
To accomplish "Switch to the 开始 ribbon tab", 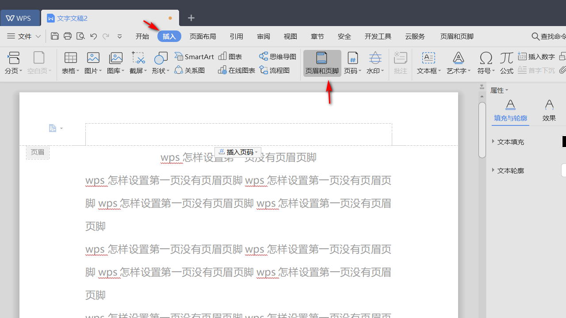I will (142, 36).
